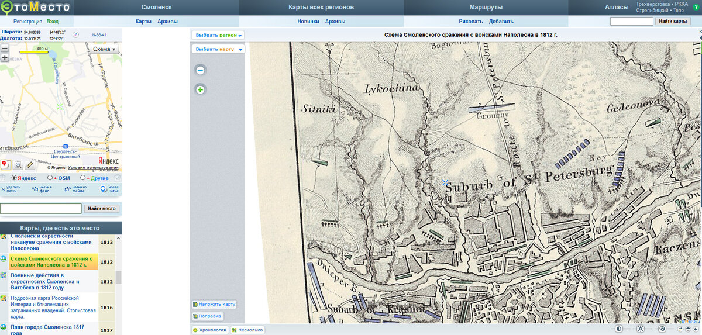Viewport: 702px width, 335px height.
Task: Click Найти карты button
Action: pos(673,21)
